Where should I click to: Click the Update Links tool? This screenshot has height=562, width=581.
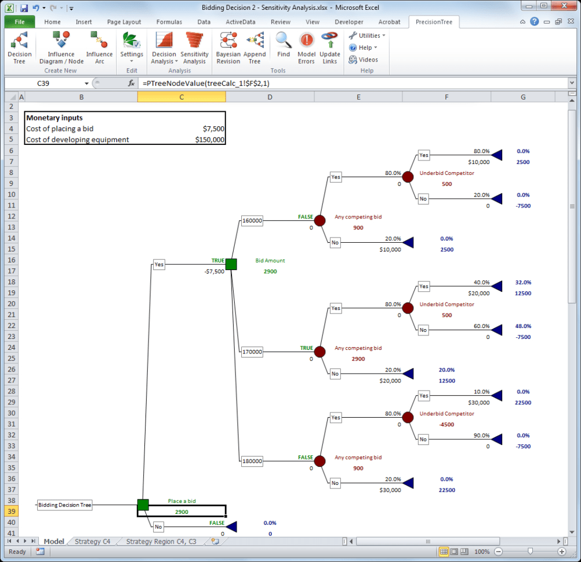pyautogui.click(x=329, y=46)
